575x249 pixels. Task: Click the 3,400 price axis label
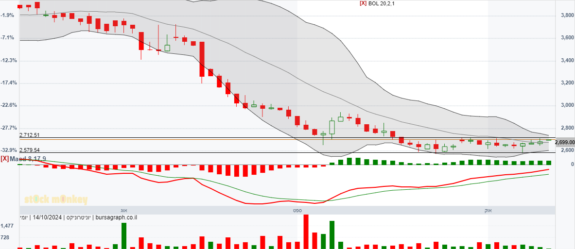click(x=567, y=60)
